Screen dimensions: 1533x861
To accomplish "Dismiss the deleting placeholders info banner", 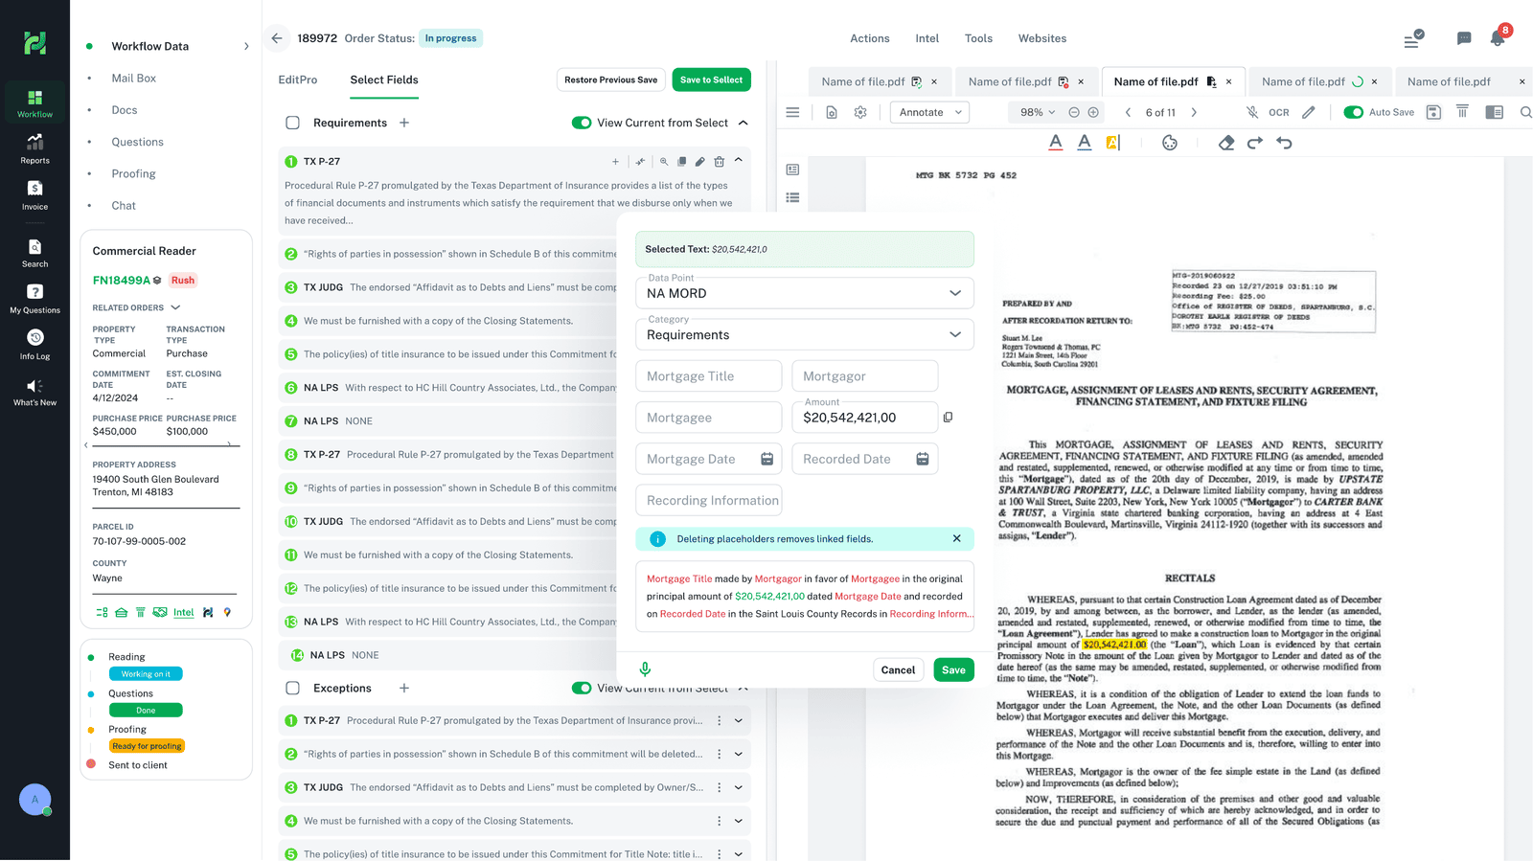I will (x=956, y=538).
